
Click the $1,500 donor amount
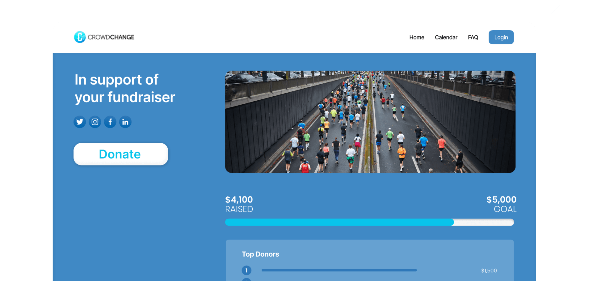click(x=489, y=270)
